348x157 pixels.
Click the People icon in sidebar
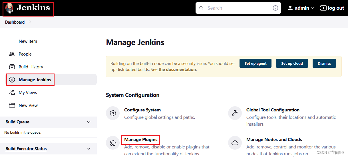pos(12,54)
